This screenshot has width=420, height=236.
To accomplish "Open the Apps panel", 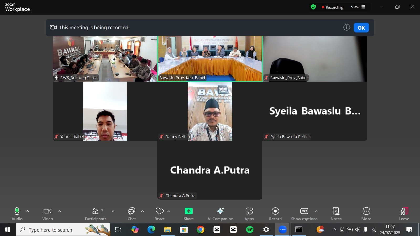I will pyautogui.click(x=249, y=214).
